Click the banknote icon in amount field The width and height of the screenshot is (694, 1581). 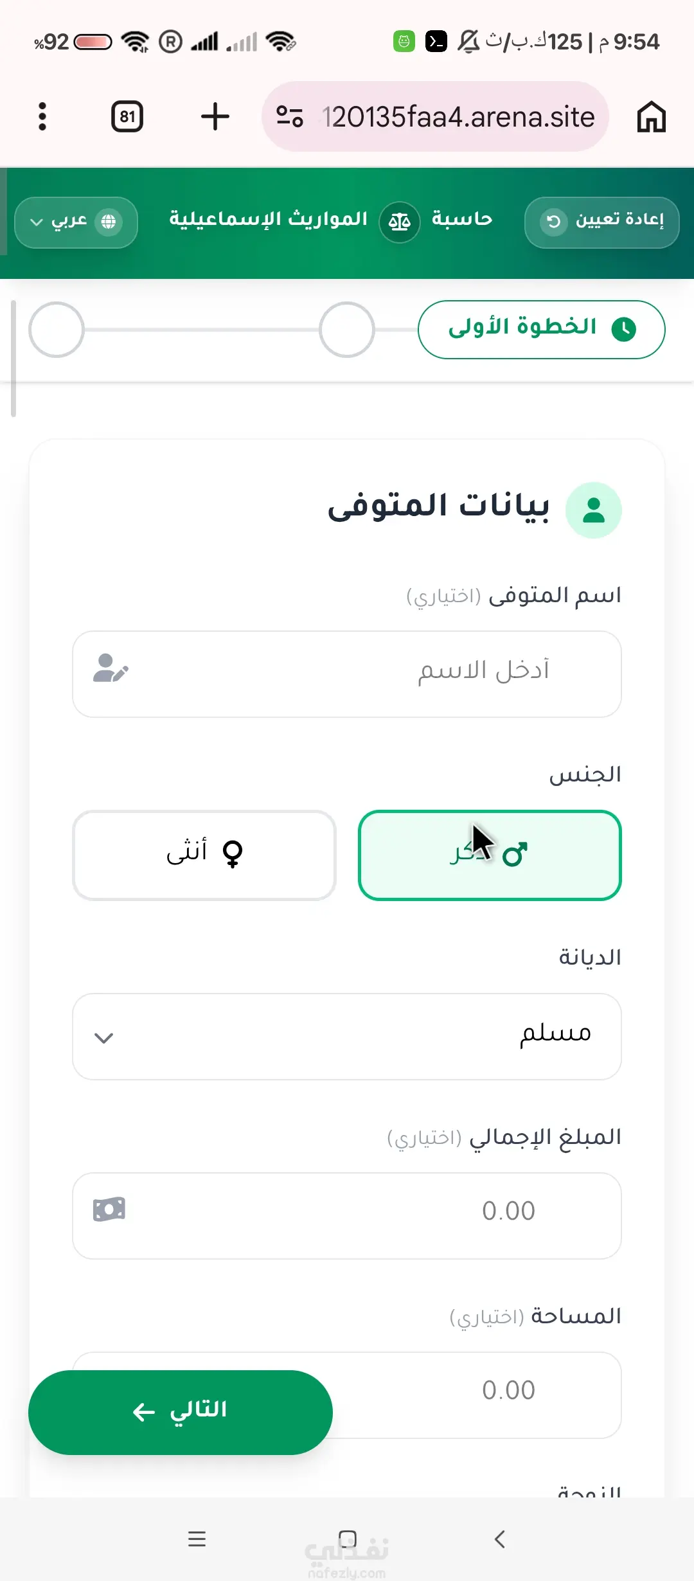109,1210
